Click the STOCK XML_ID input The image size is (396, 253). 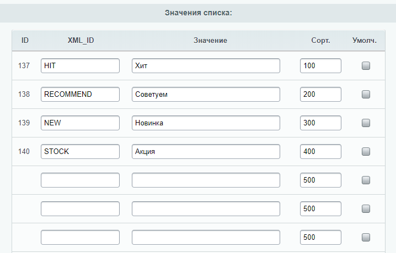[80, 152]
